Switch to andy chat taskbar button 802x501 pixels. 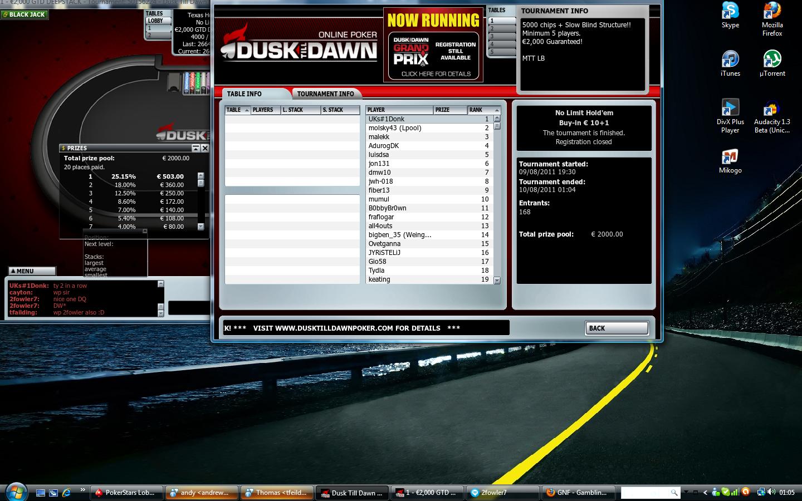coord(202,493)
